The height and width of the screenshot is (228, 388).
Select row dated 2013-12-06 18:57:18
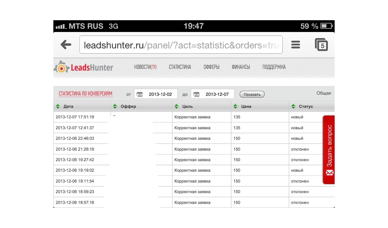[x=194, y=202]
